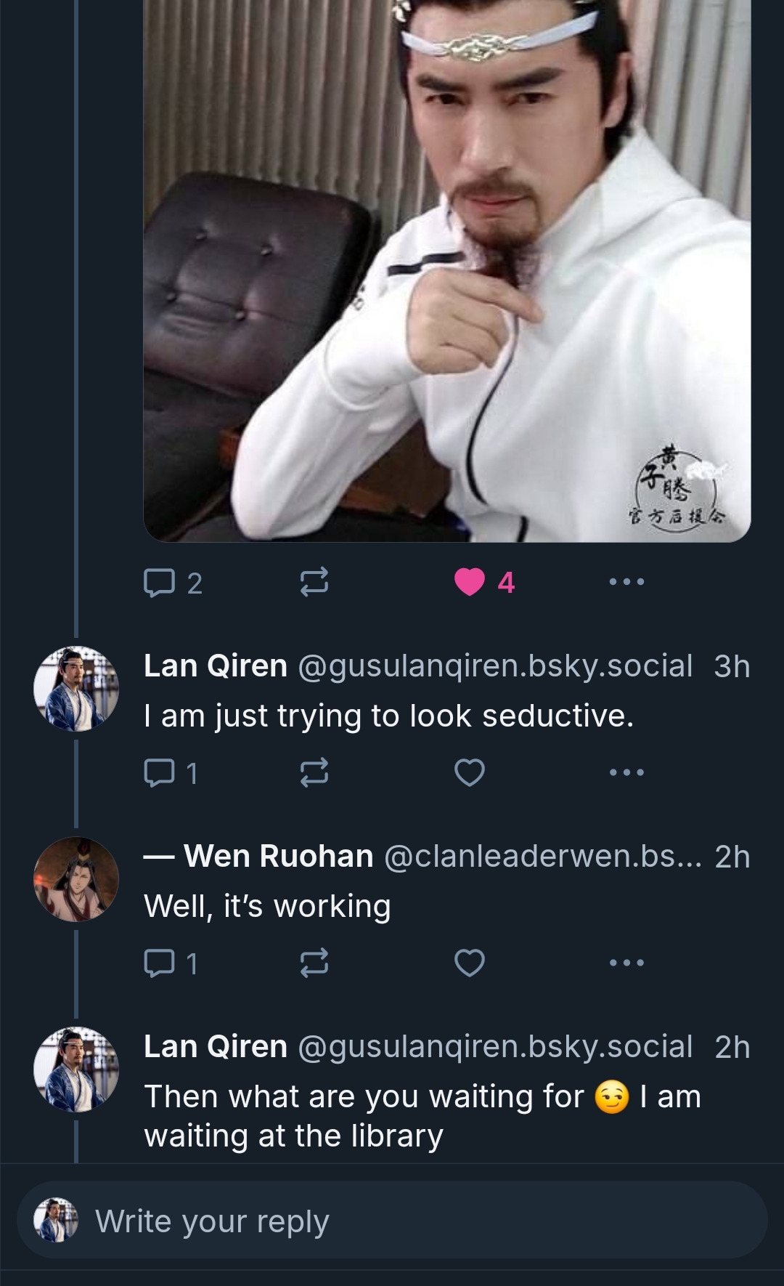Image resolution: width=784 pixels, height=1286 pixels.
Task: Open options menu for "seductive" post
Action: 626,772
